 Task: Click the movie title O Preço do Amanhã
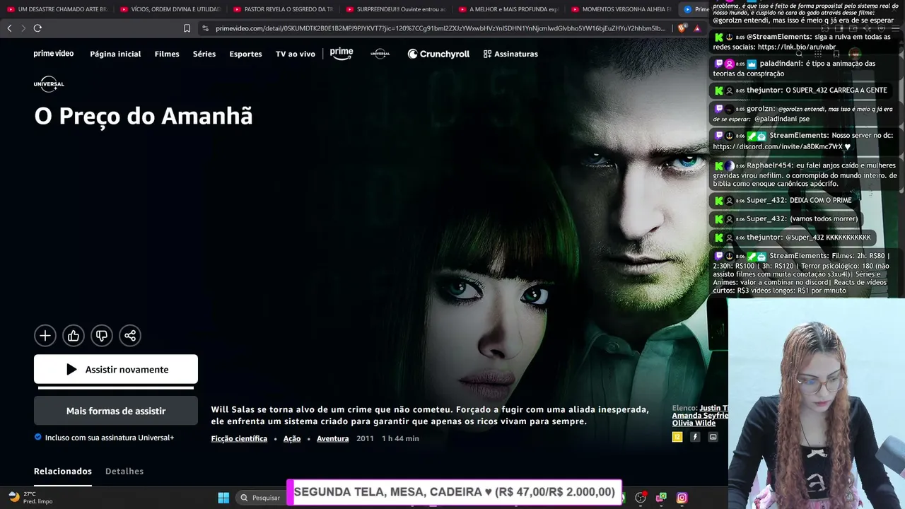pyautogui.click(x=144, y=116)
